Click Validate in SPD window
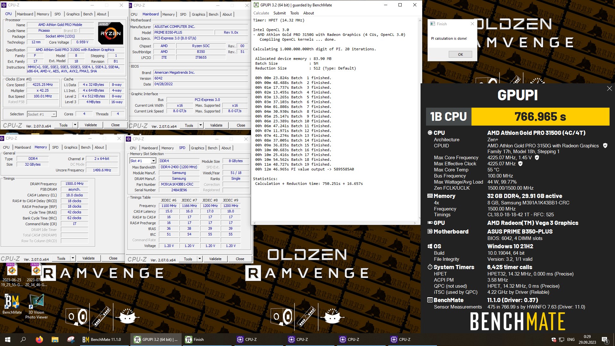 pyautogui.click(x=215, y=259)
